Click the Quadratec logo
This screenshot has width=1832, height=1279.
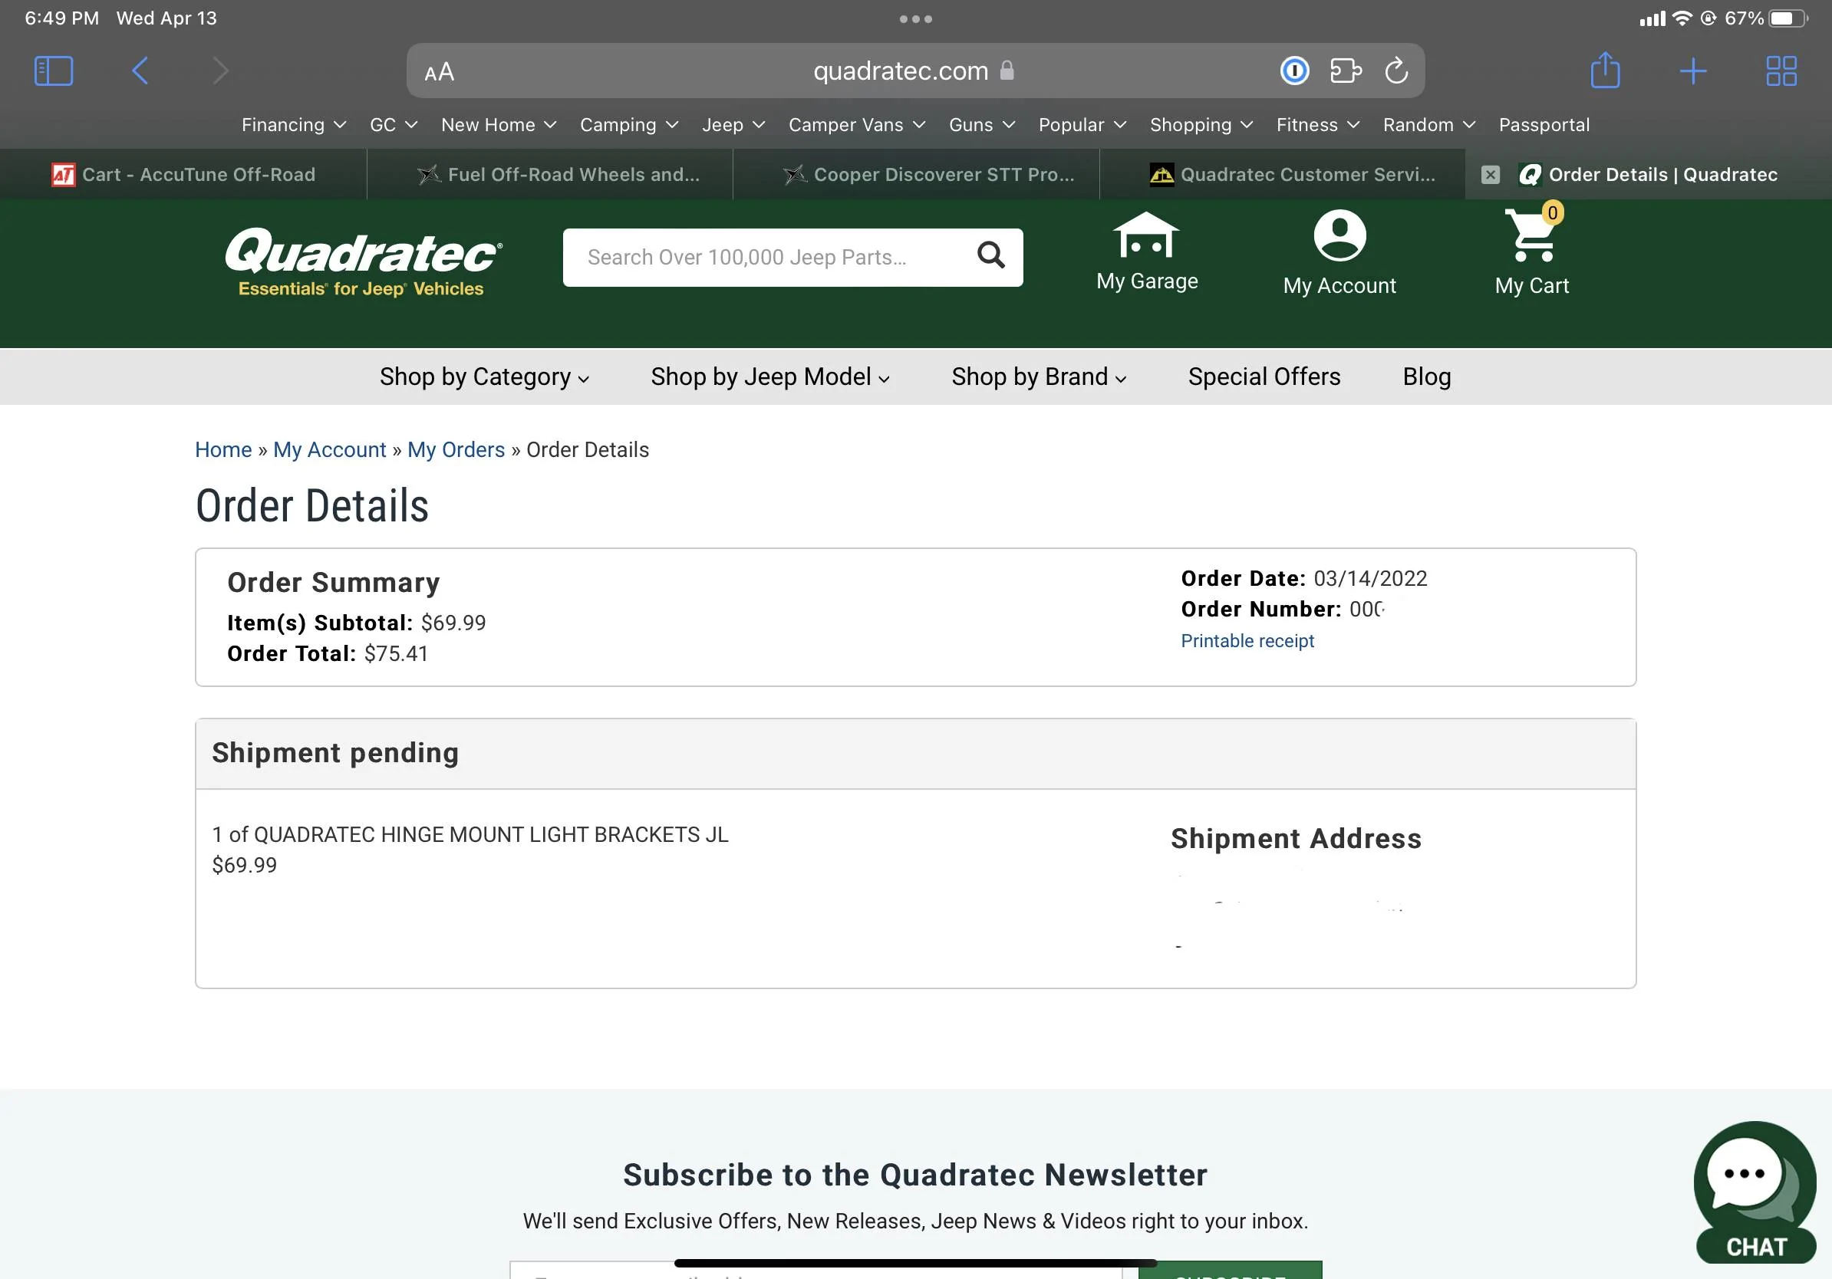pyautogui.click(x=363, y=261)
